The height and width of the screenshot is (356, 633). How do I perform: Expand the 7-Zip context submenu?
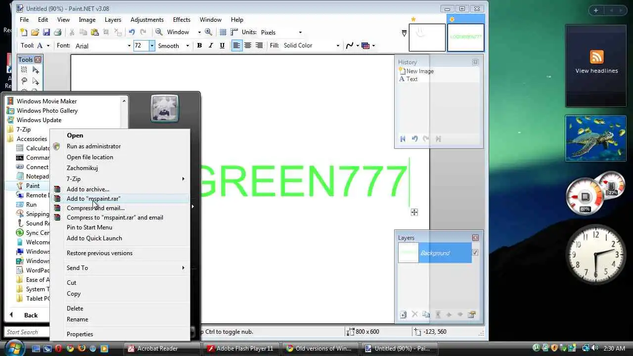119,179
